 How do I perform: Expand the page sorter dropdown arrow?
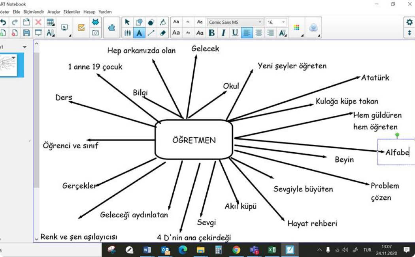25,47
